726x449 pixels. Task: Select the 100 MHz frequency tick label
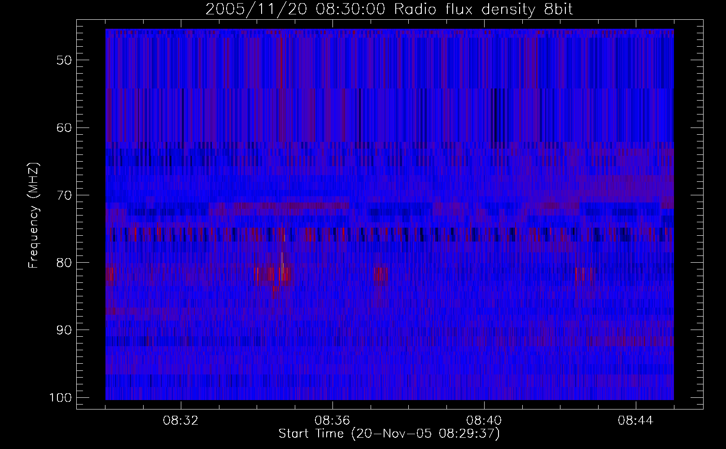coord(60,398)
